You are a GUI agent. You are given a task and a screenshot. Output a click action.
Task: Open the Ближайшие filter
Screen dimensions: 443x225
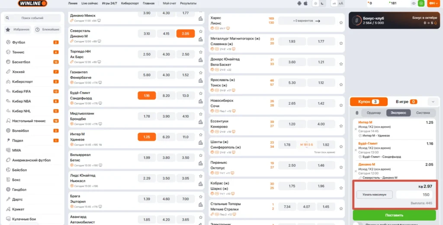point(47,29)
